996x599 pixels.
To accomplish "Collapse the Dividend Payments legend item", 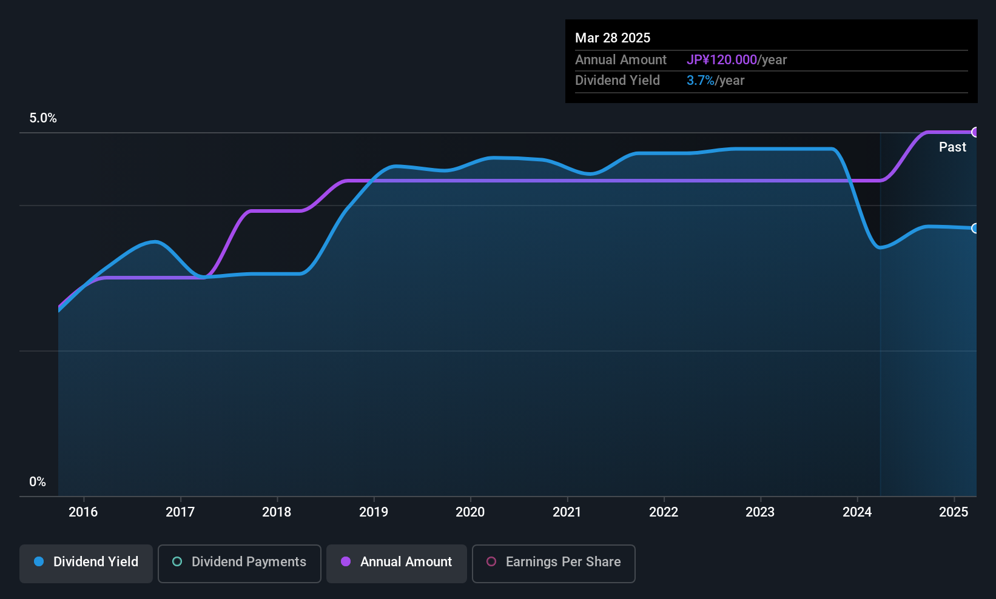I will (239, 563).
